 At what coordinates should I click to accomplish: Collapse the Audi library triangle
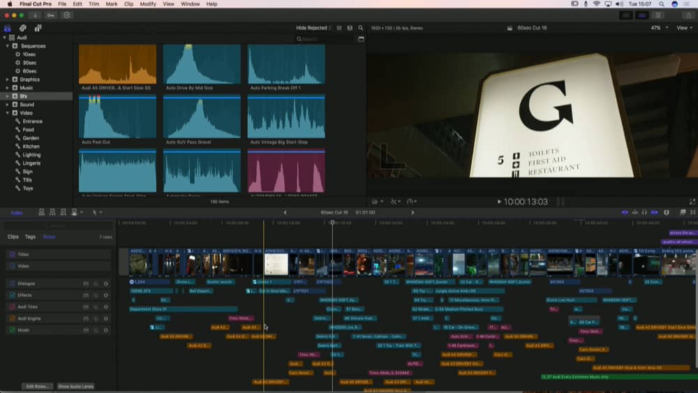[4, 38]
